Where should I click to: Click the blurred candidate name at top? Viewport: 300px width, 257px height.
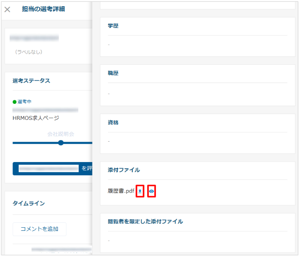36,39
